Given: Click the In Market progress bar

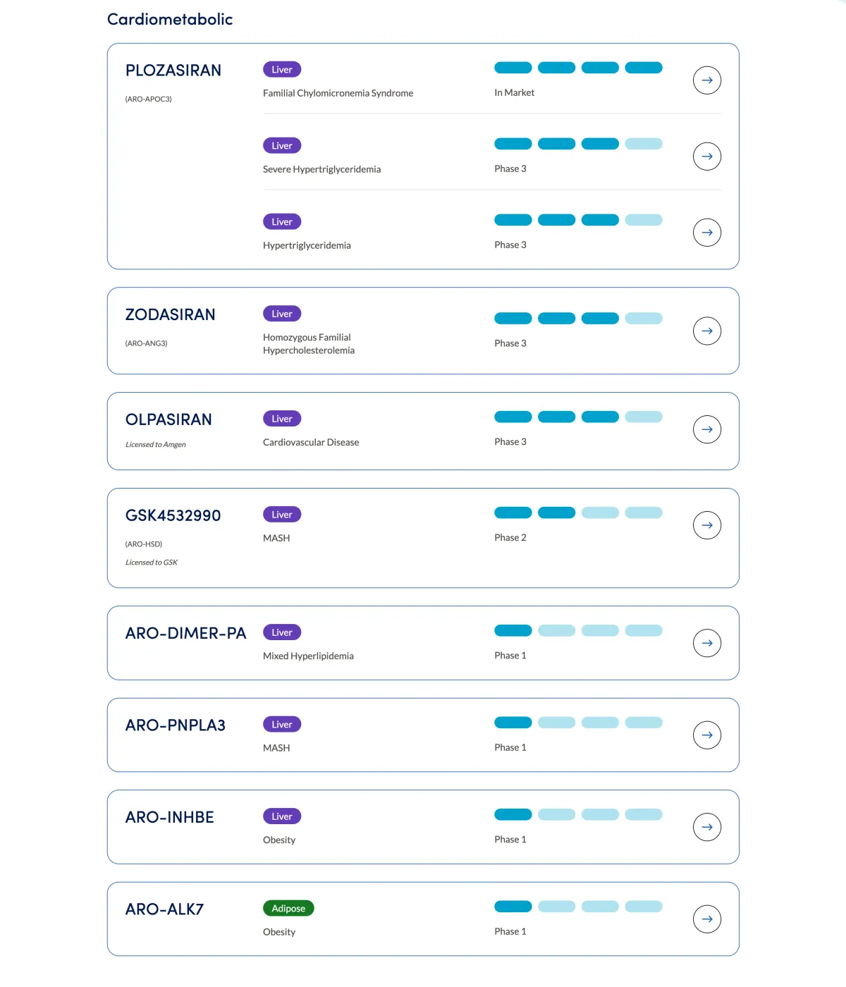Looking at the screenshot, I should (578, 68).
